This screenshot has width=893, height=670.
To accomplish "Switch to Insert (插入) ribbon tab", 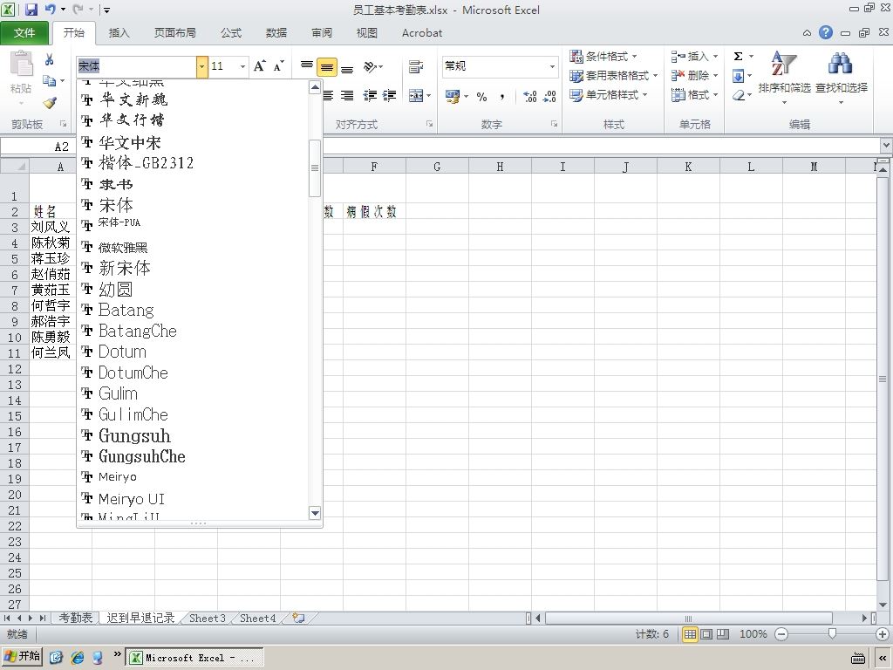I will click(119, 33).
